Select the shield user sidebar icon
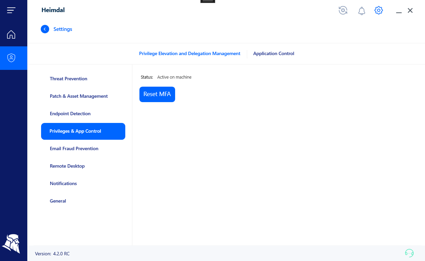The height and width of the screenshot is (261, 425). [x=11, y=58]
